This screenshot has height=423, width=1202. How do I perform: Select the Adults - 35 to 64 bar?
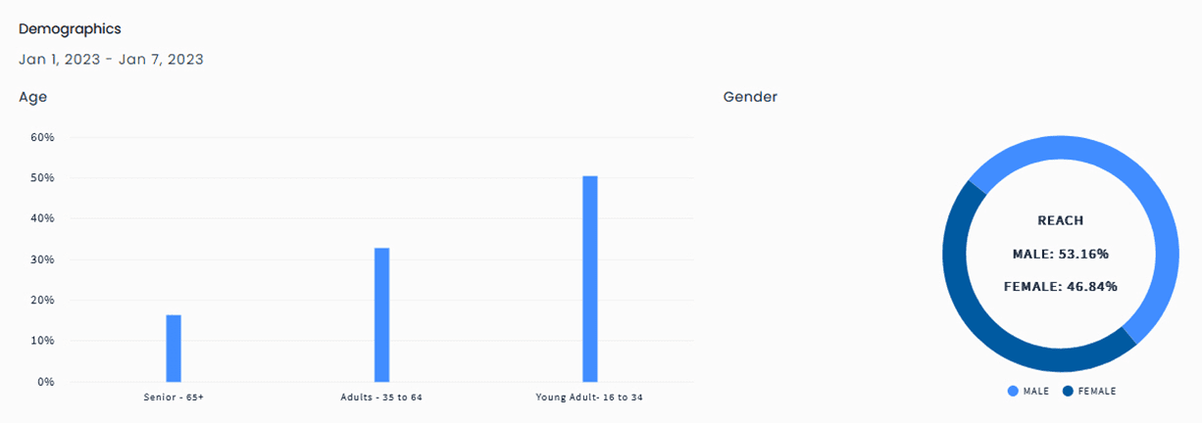(381, 314)
